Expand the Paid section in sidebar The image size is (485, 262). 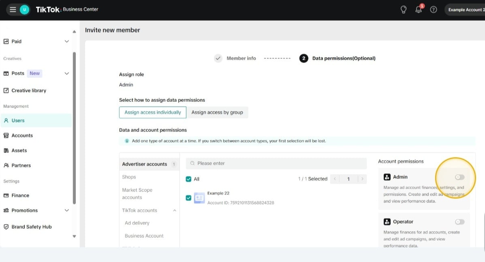[x=67, y=41]
